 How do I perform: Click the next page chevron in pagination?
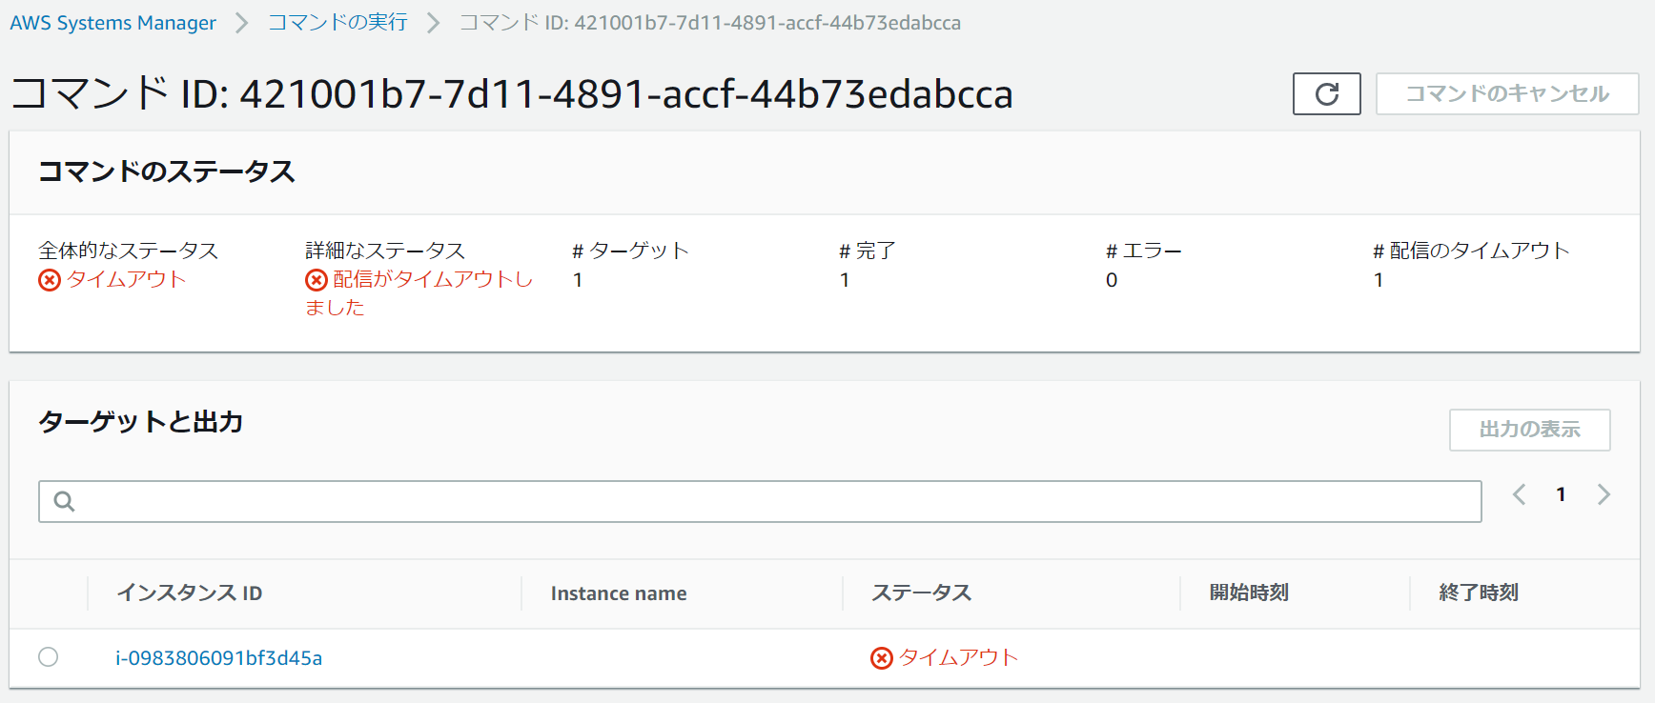(1604, 494)
